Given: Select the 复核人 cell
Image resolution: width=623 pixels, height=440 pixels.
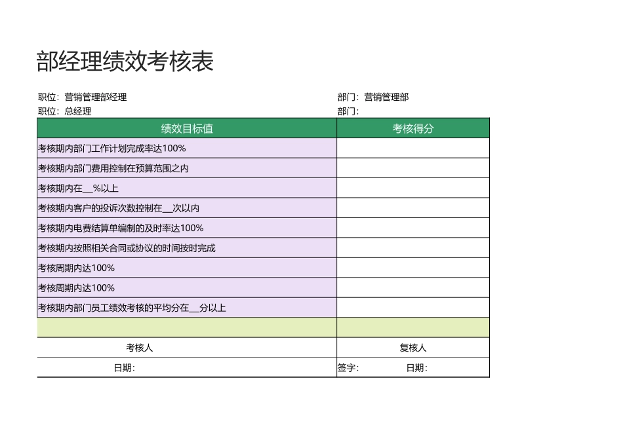Looking at the screenshot, I should (x=413, y=347).
